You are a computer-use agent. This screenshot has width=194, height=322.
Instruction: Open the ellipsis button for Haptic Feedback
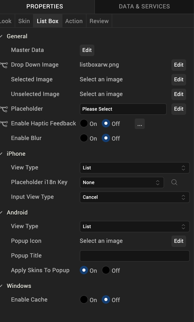139,124
